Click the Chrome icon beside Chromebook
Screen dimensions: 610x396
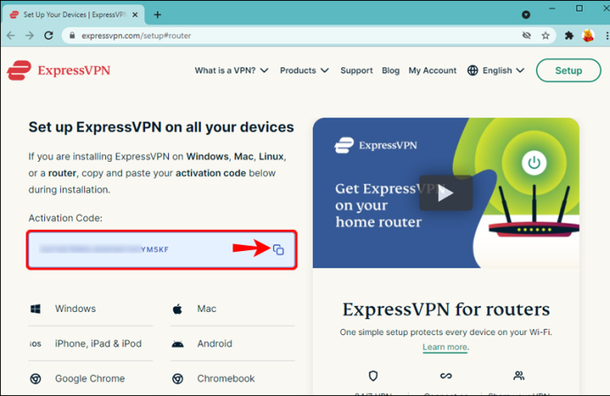(178, 378)
